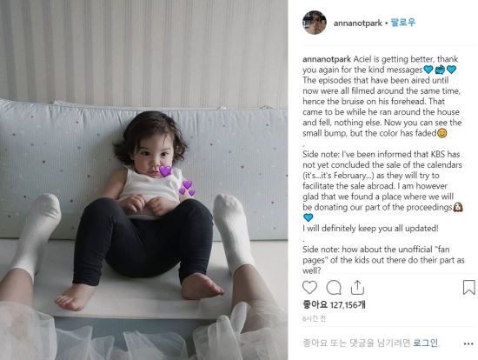This screenshot has width=478, height=360.
Task: Click the girl emoji after "proceedings"
Action: pyautogui.click(x=457, y=208)
